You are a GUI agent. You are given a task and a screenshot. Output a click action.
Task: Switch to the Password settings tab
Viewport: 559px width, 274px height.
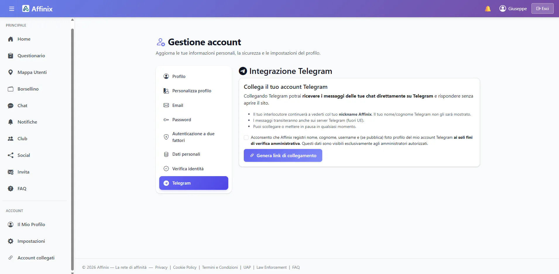click(194, 120)
